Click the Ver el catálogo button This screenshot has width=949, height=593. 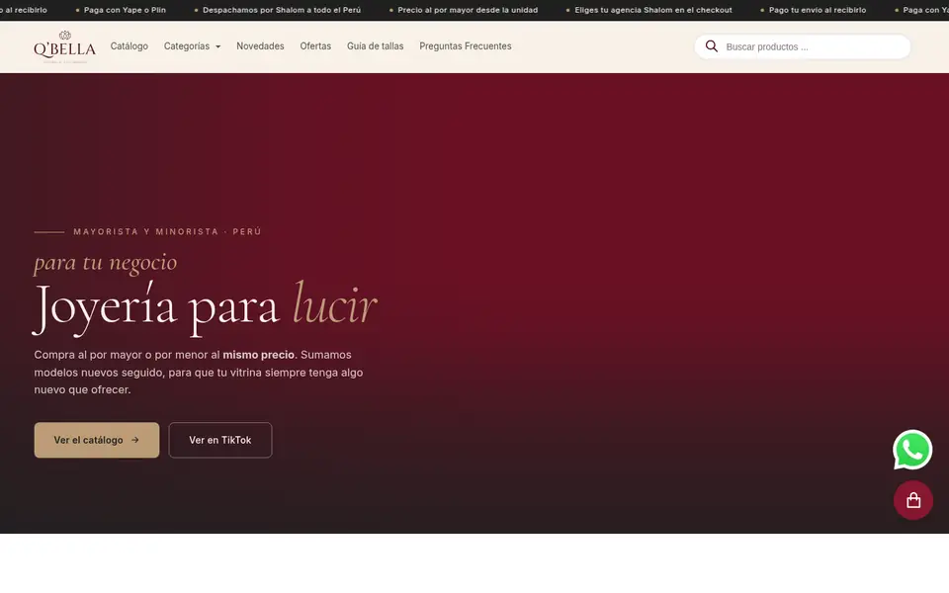pyautogui.click(x=97, y=440)
